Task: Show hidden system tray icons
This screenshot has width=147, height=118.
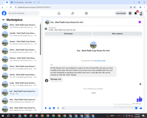Action: 124,116
